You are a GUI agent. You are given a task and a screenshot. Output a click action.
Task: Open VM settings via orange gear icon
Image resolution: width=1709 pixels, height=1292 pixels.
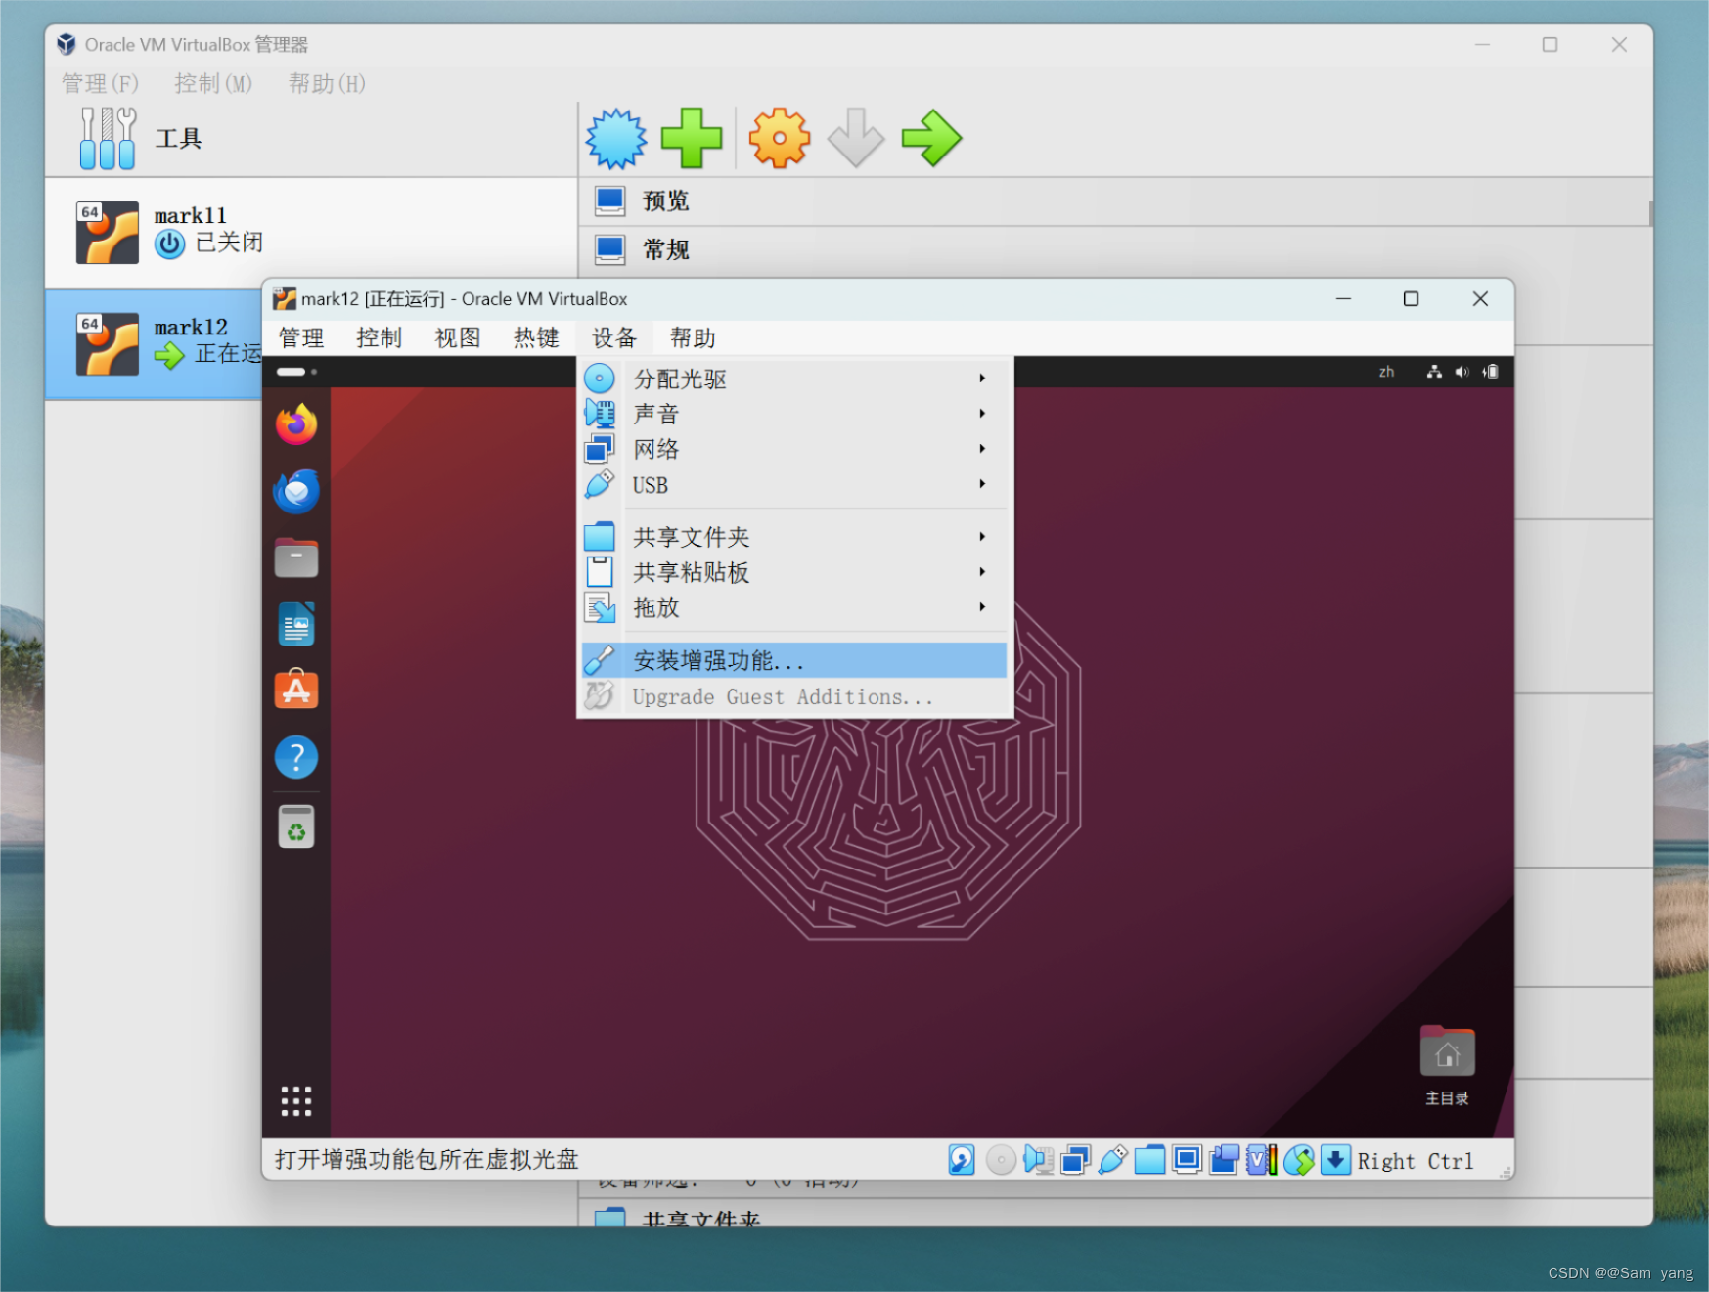pos(780,138)
